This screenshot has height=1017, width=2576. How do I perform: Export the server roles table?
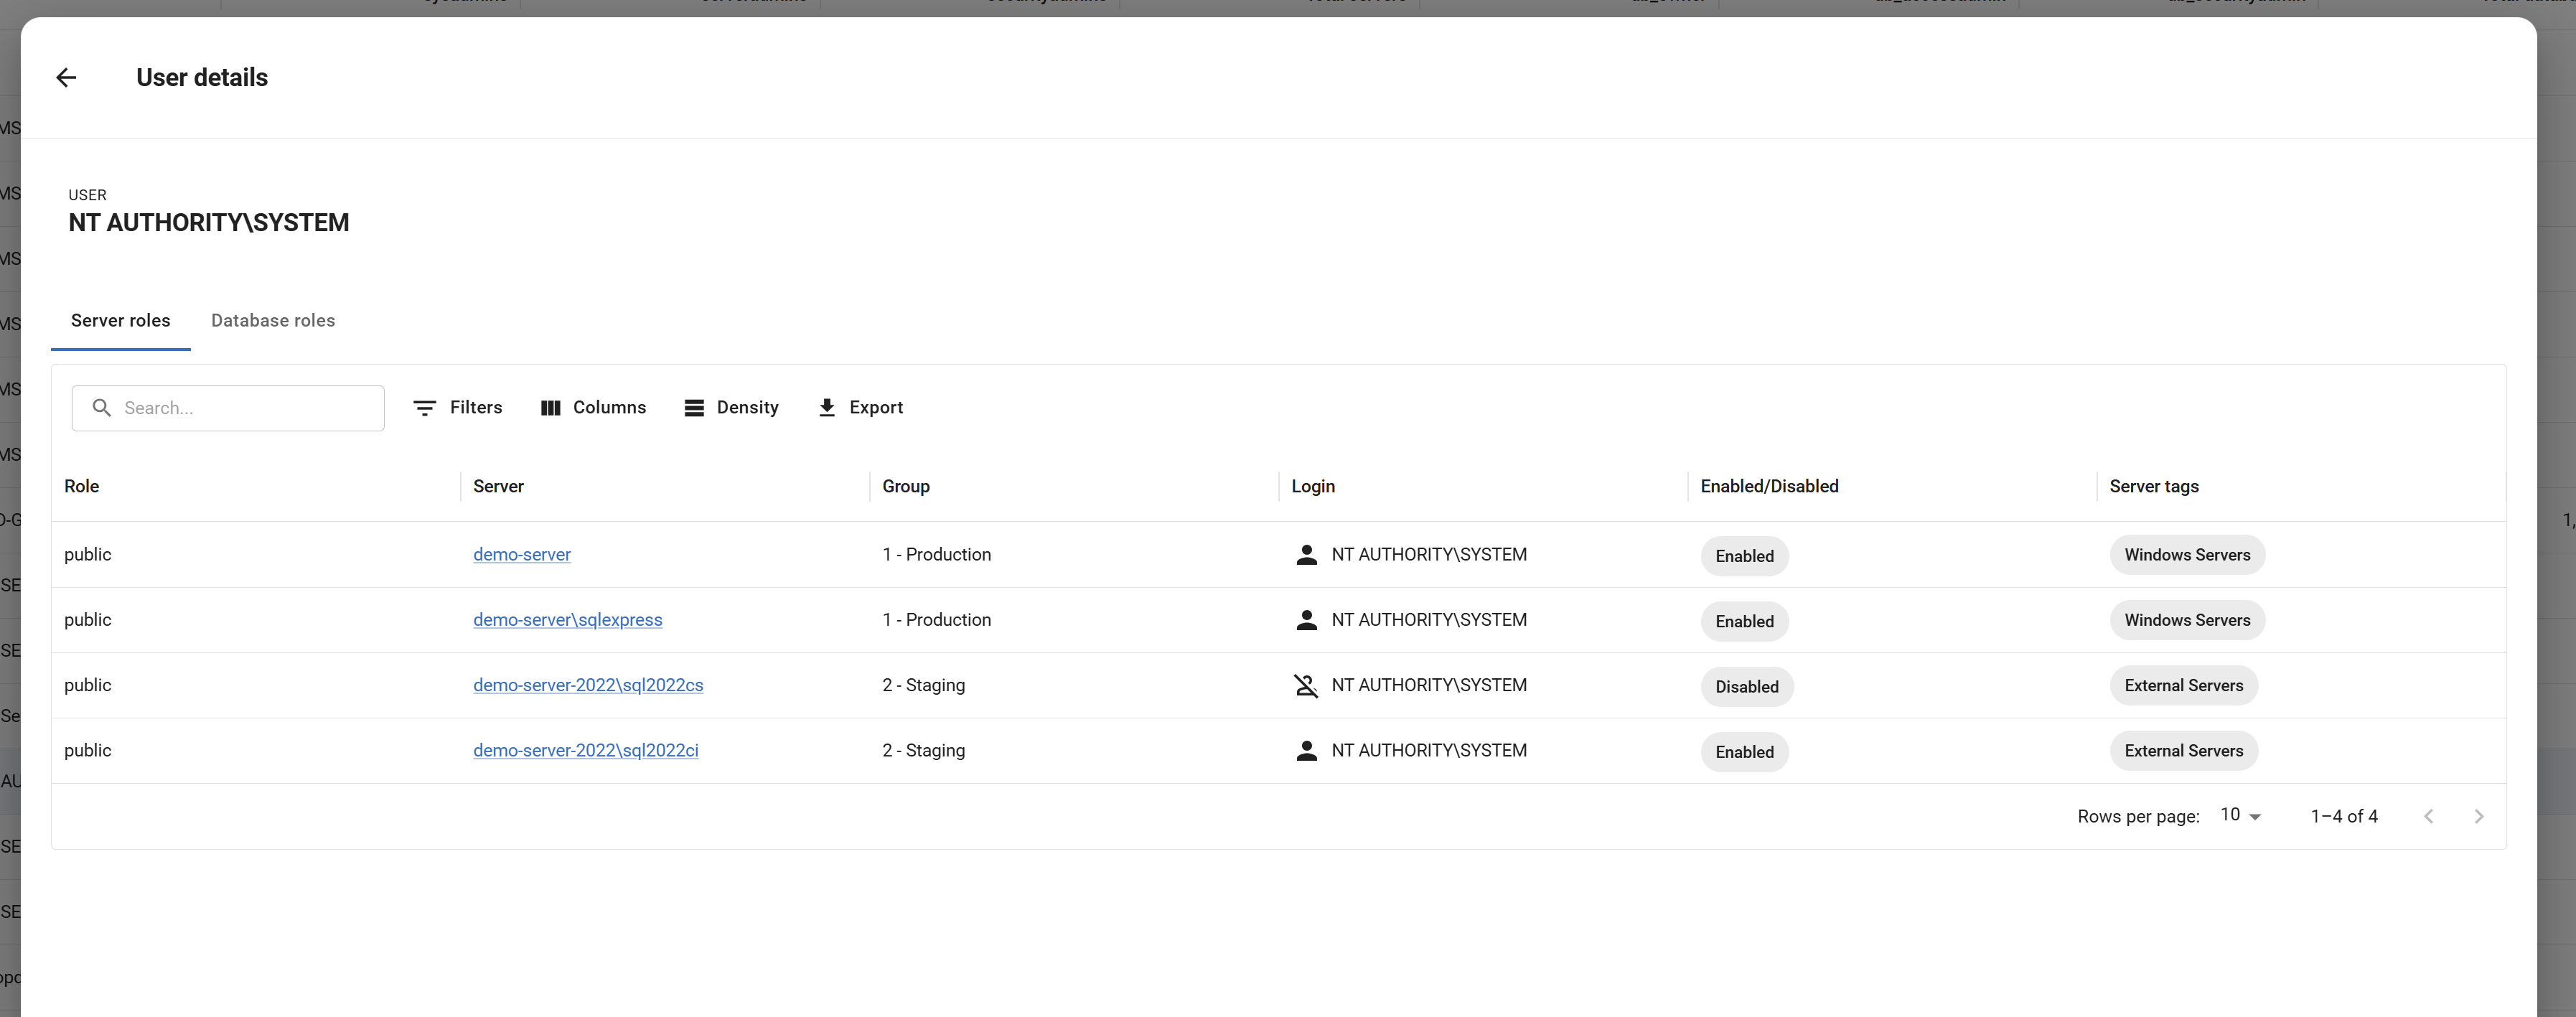[x=860, y=408]
